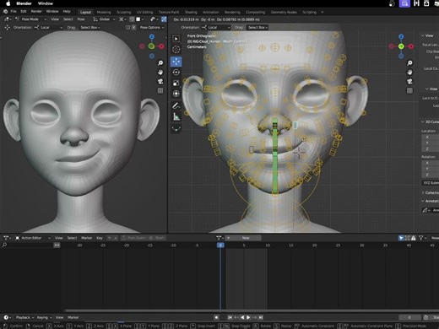Open the macOS Window menu
This screenshot has height=329, width=439.
click(x=46, y=3)
